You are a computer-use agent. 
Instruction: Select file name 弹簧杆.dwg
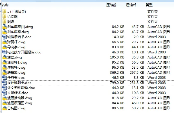[16, 42]
